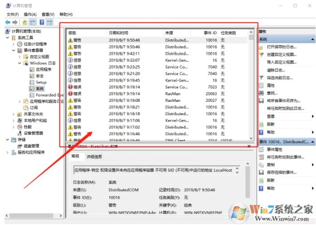Click 将任务附加到此日志 action
Image resolution: width=316 pixels, height=225 pixels.
click(x=285, y=108)
